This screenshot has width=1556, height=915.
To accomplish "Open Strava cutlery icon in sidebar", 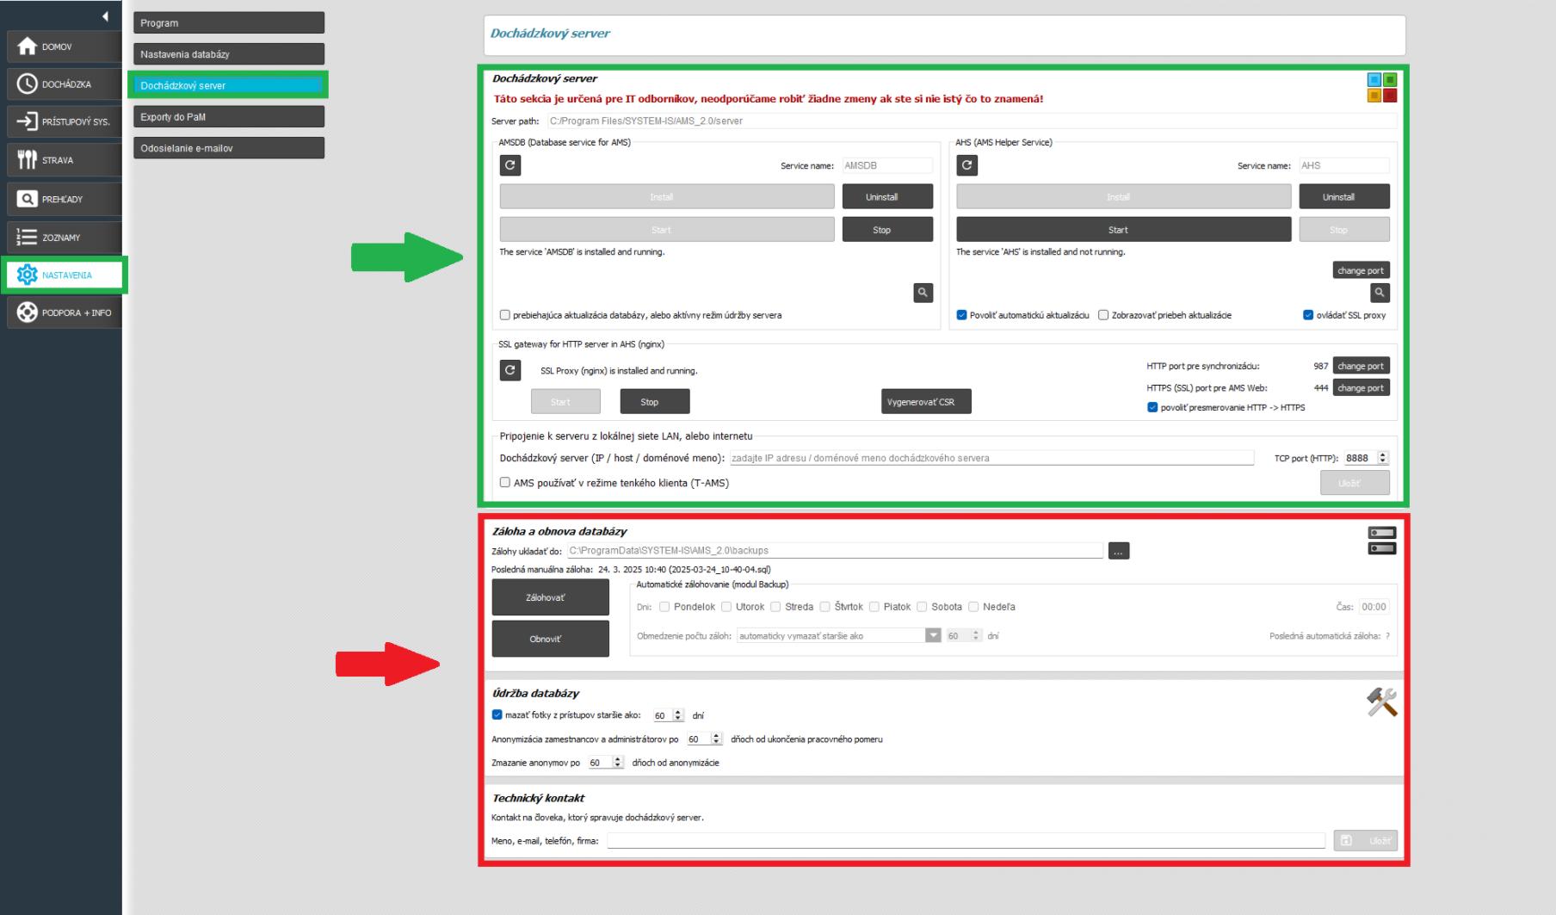I will 28,160.
